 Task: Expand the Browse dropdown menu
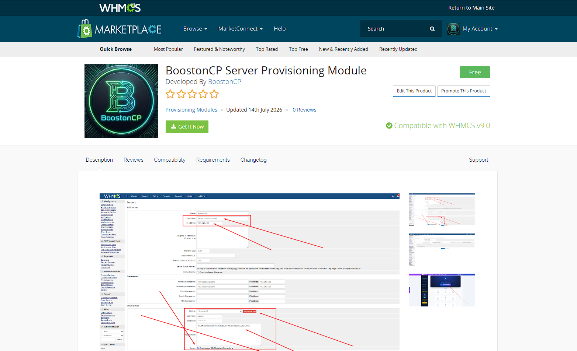point(195,29)
